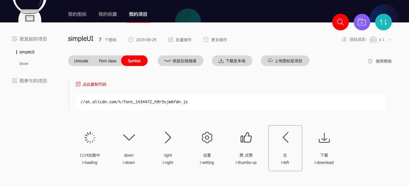
Task: Click the project member avatar
Action: 373,40
